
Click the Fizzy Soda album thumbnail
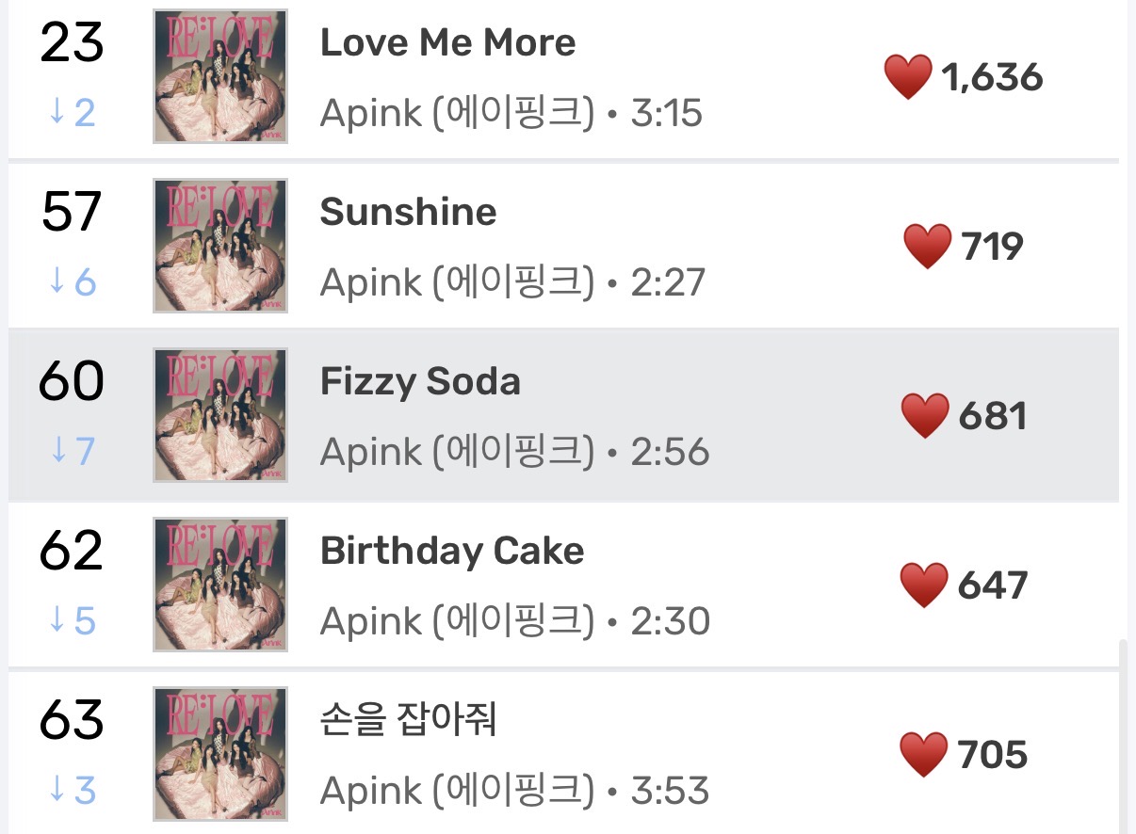coord(220,415)
